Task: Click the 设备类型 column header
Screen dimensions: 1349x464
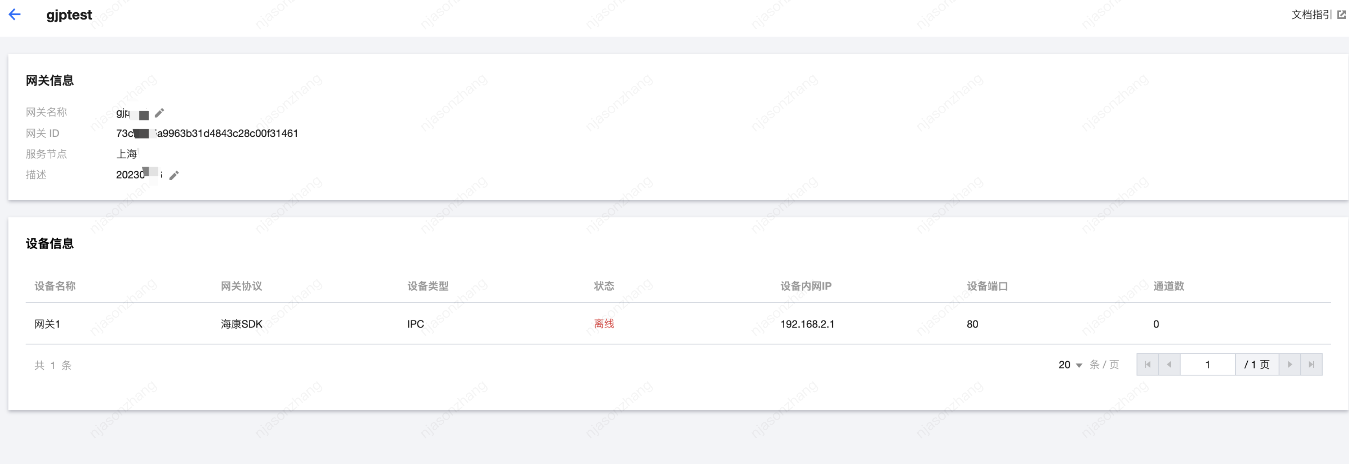Action: [x=428, y=286]
